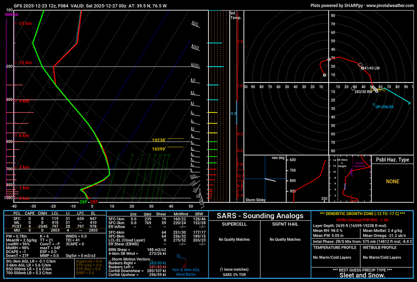Viewport: 417px width, 282px height.
Task: Click the green 26F surface dewpoint label
Action: tap(83, 202)
